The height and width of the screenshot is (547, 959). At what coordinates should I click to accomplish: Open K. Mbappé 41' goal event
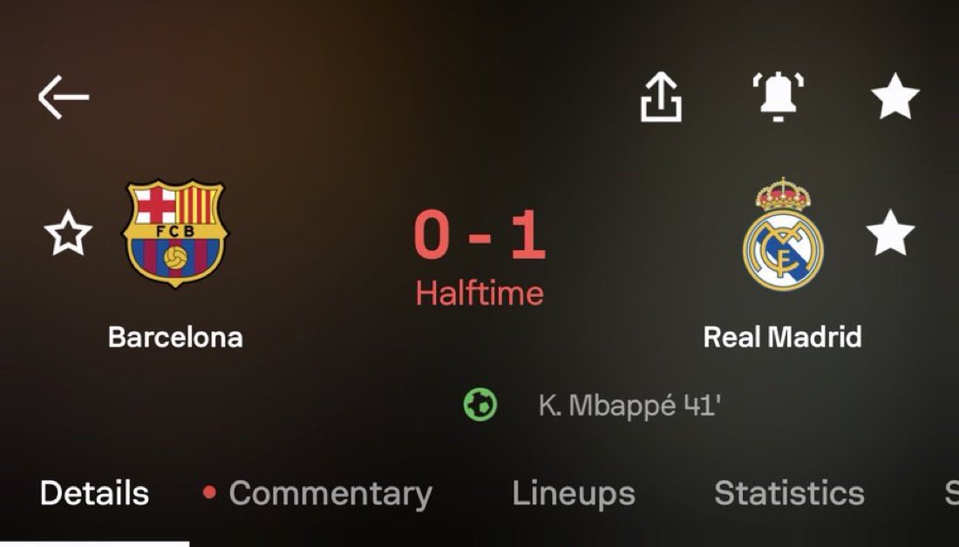629,405
